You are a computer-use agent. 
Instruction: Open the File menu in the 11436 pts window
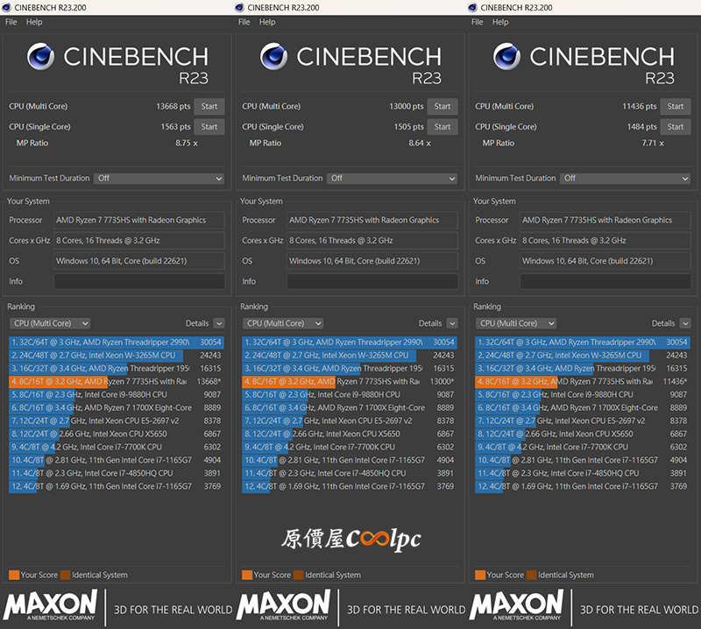tap(477, 22)
